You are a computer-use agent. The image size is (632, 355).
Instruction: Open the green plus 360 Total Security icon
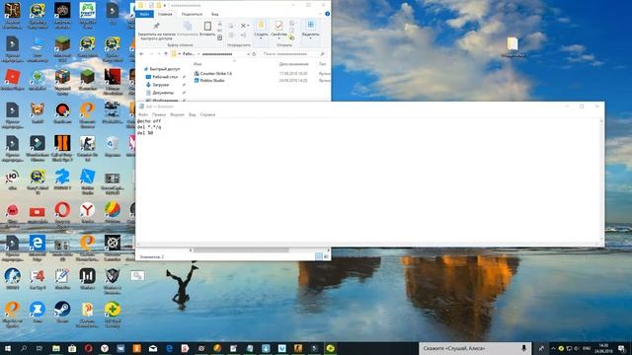[112, 309]
